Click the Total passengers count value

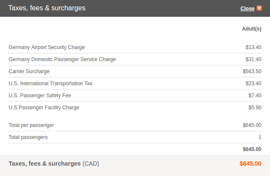pyautogui.click(x=260, y=137)
